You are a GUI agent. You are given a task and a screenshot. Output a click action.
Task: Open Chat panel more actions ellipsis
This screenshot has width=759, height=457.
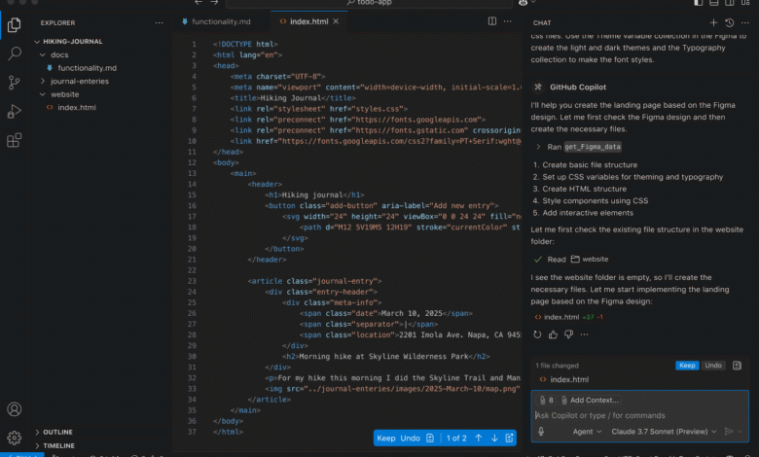coord(745,22)
